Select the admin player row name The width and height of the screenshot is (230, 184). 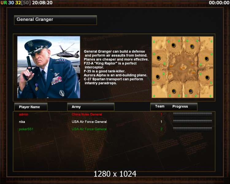pos(24,114)
